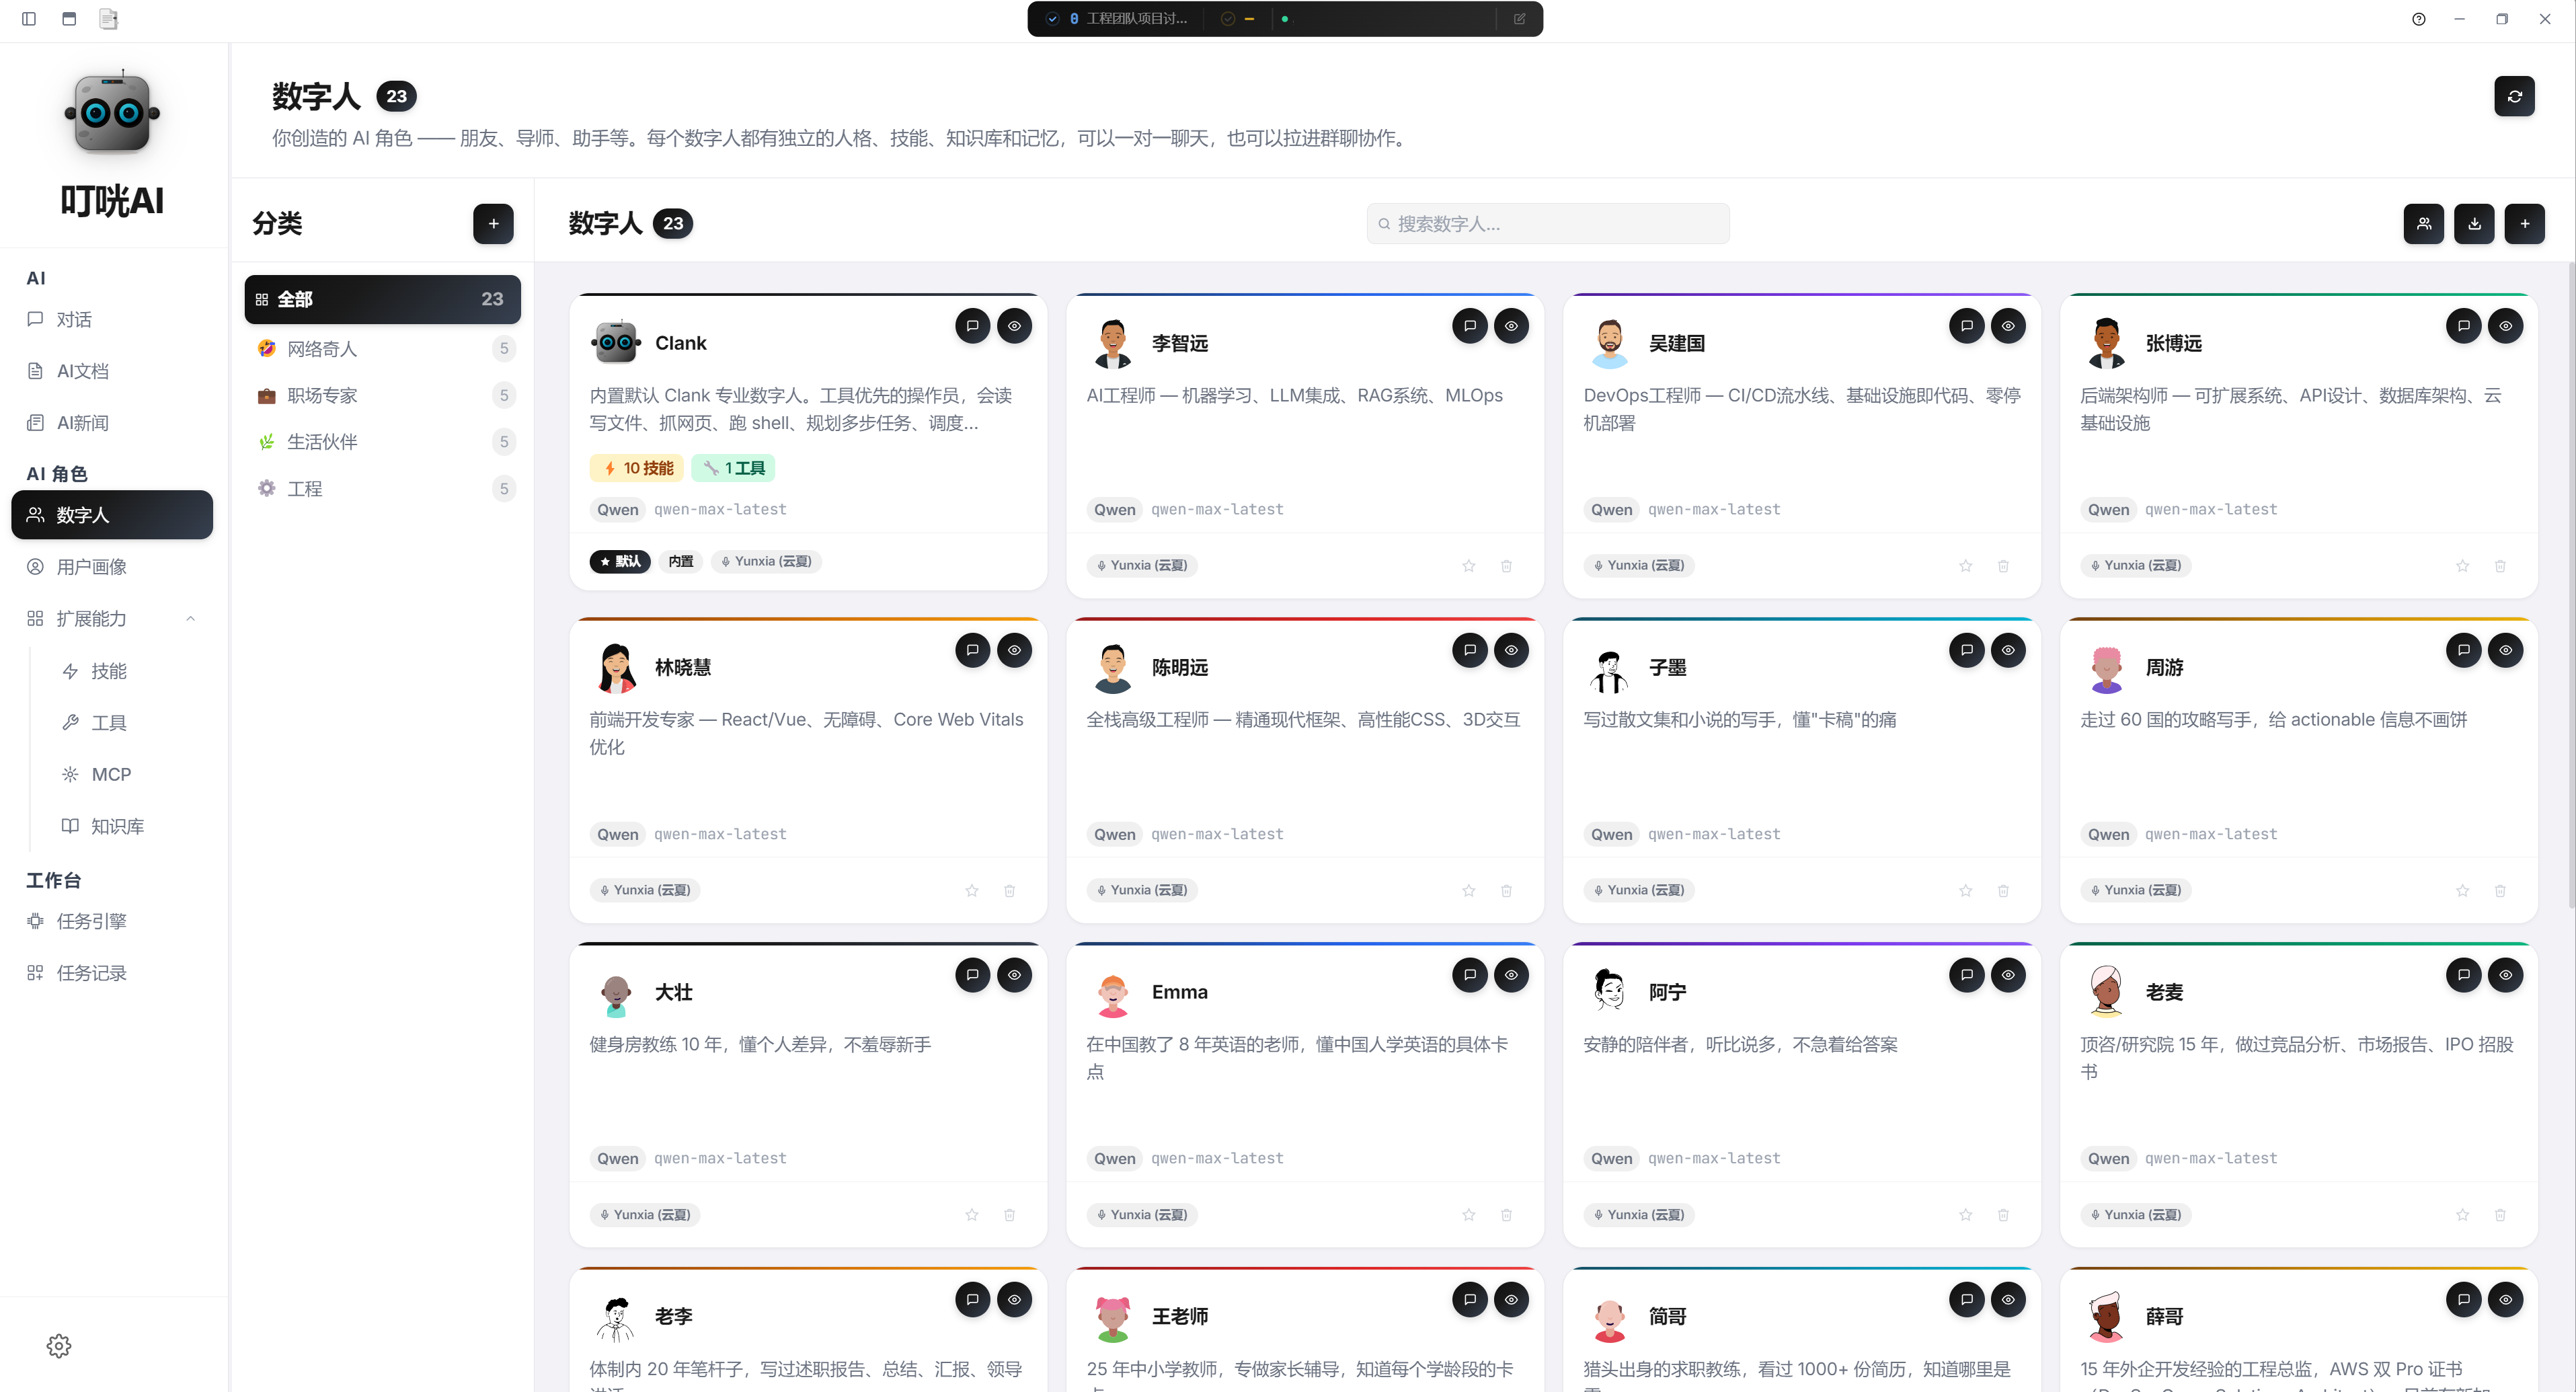Screen dimensions: 2576x1392
Task: Open MCP under 扩展能力
Action: pos(129,775)
